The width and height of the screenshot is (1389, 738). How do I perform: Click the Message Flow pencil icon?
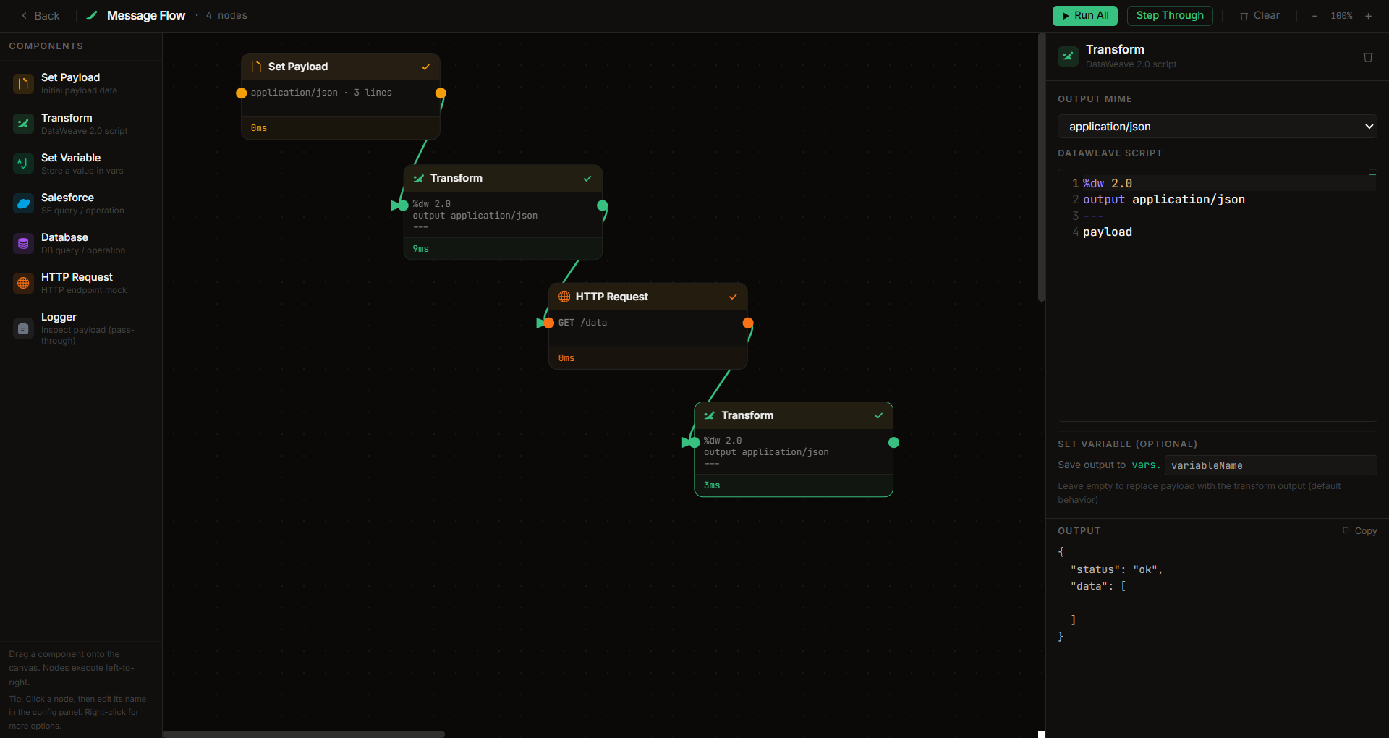(92, 15)
